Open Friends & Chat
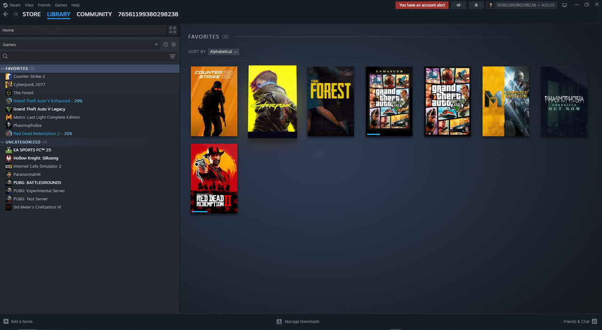Viewport: 602px width, 330px height. click(x=580, y=322)
